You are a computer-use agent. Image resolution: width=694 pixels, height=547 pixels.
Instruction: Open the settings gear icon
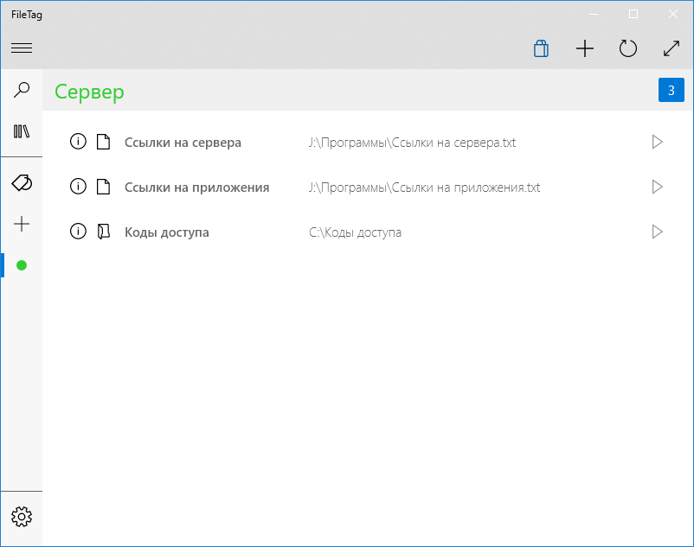pyautogui.click(x=22, y=517)
